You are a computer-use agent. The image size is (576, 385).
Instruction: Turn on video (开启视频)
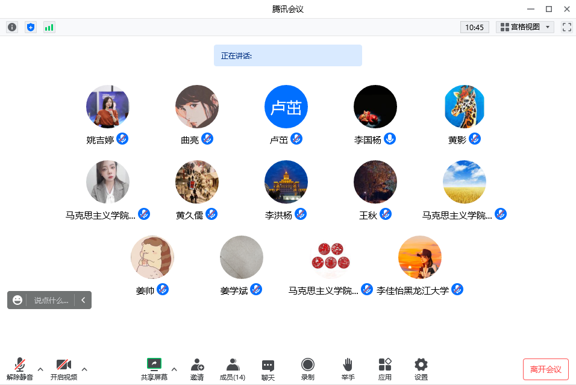[63, 369]
